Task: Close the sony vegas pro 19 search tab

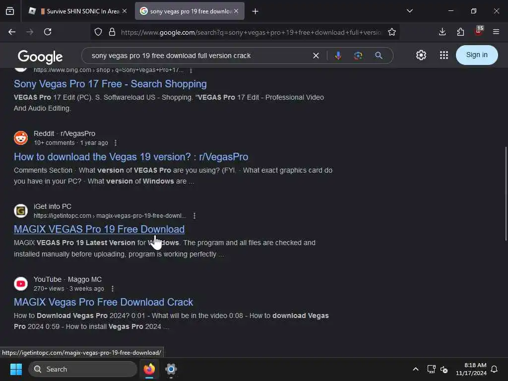Action: point(236,11)
